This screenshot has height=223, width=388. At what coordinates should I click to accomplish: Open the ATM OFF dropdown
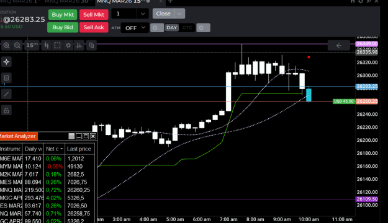click(x=135, y=28)
